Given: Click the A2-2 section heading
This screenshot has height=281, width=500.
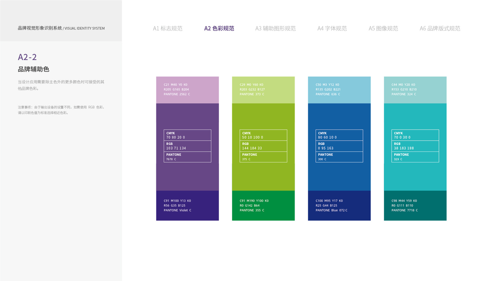Looking at the screenshot, I should point(27,57).
